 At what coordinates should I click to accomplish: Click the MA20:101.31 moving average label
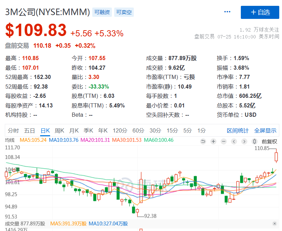pyautogui.click(x=95, y=140)
